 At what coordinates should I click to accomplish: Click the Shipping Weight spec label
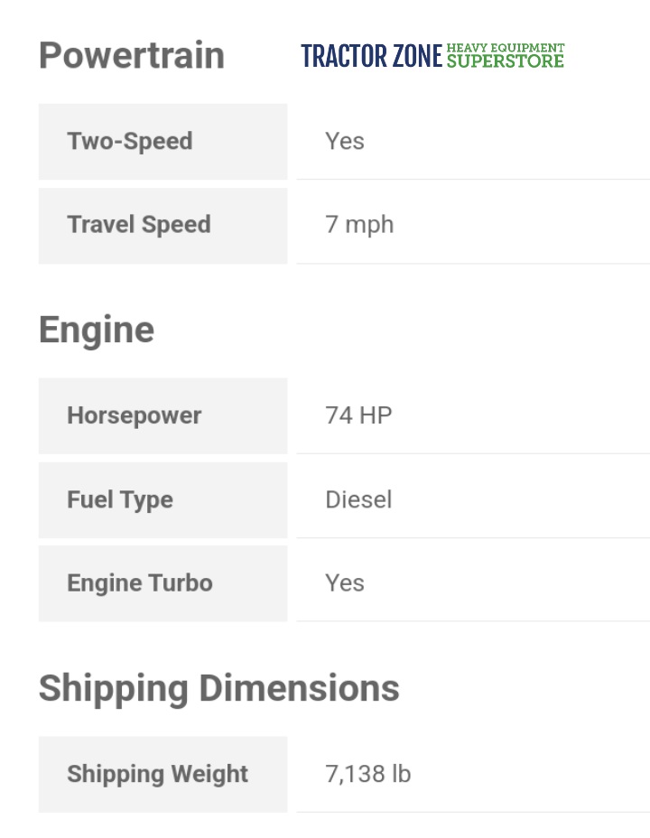(x=158, y=775)
